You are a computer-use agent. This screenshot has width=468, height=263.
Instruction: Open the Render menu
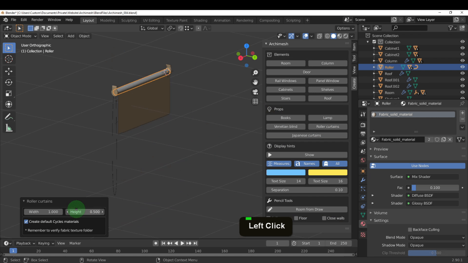37,20
